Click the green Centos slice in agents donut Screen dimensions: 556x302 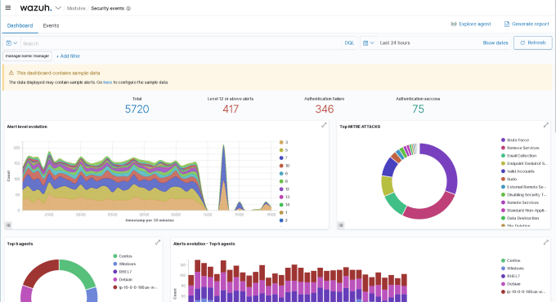(x=81, y=271)
